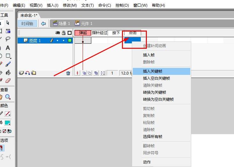Choose 转换为空白关键帧 from context menu

pyautogui.click(x=162, y=99)
